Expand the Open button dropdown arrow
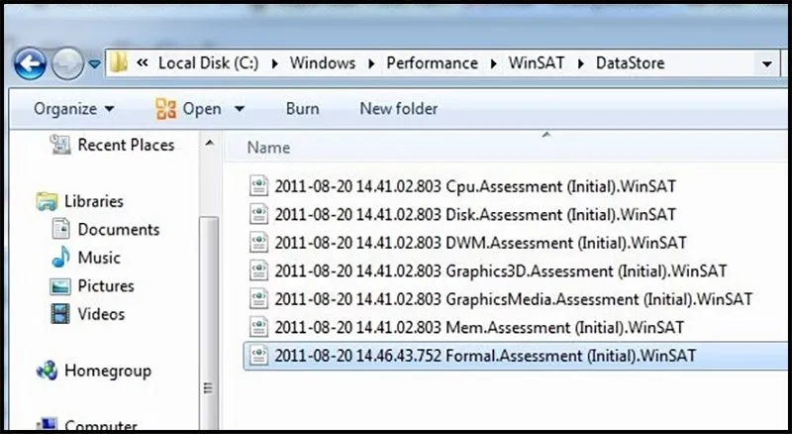 (x=239, y=109)
